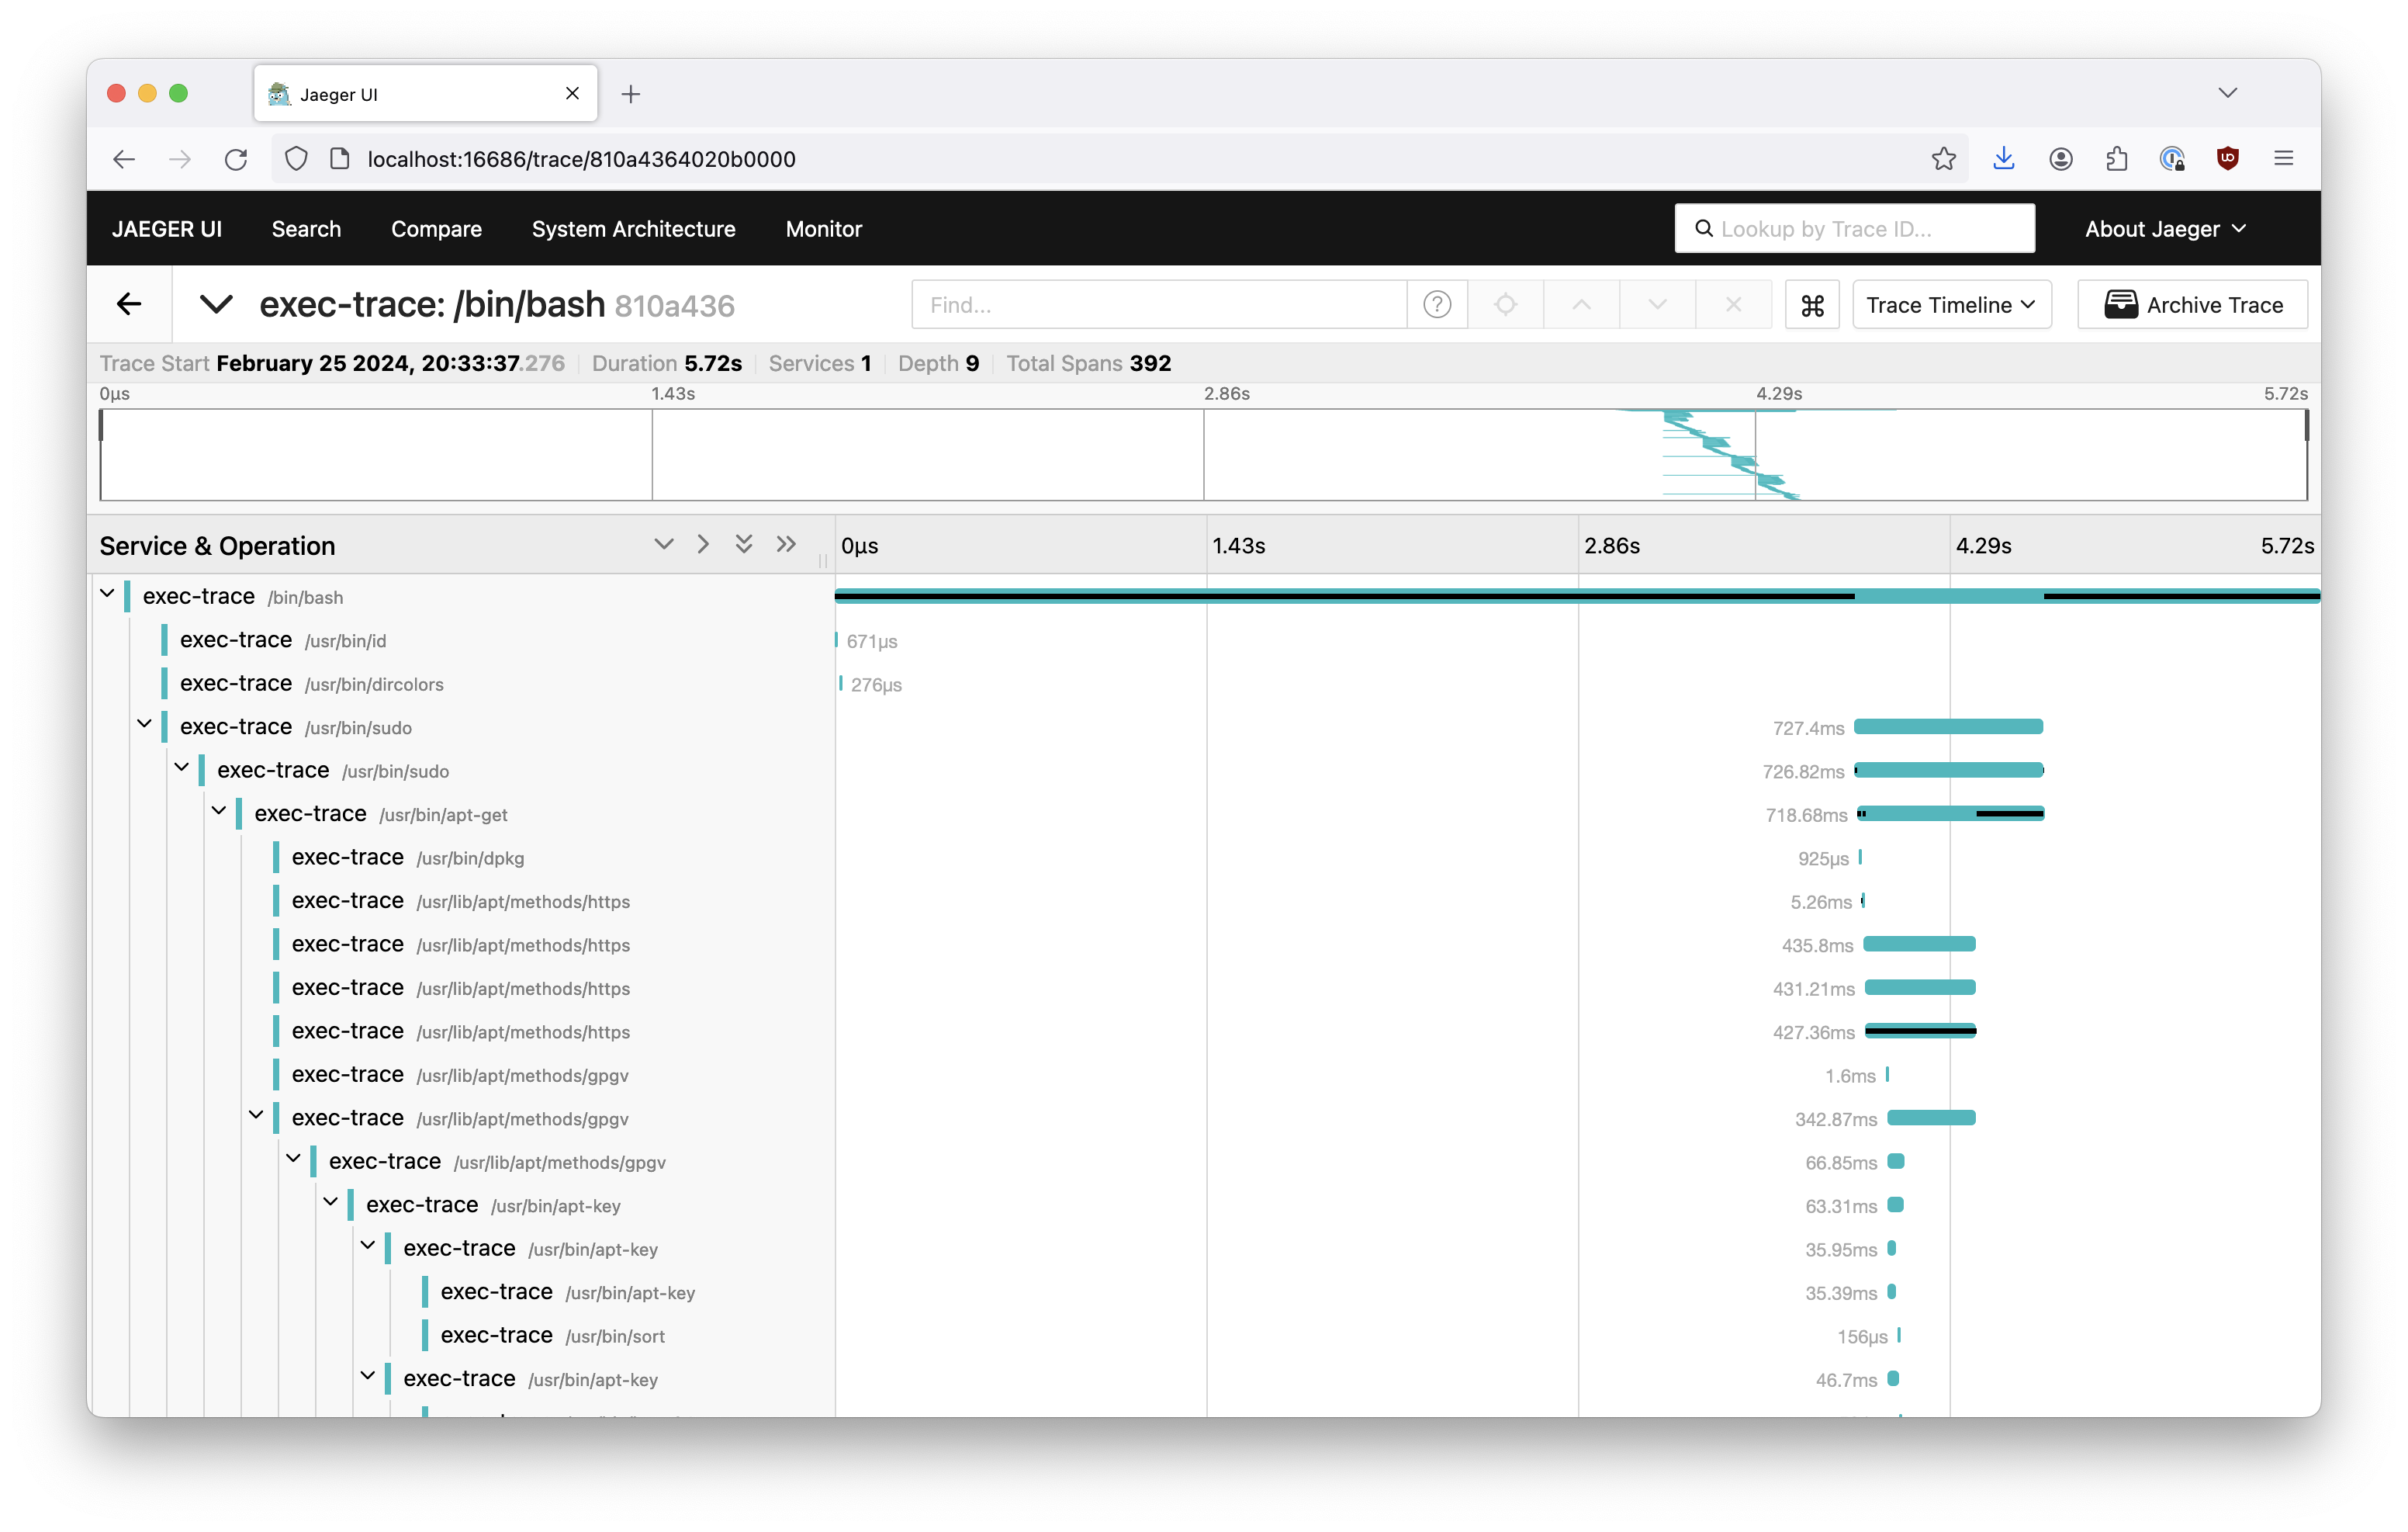Collapse all spans with double-right chevron
2408x1532 pixels.
point(787,544)
